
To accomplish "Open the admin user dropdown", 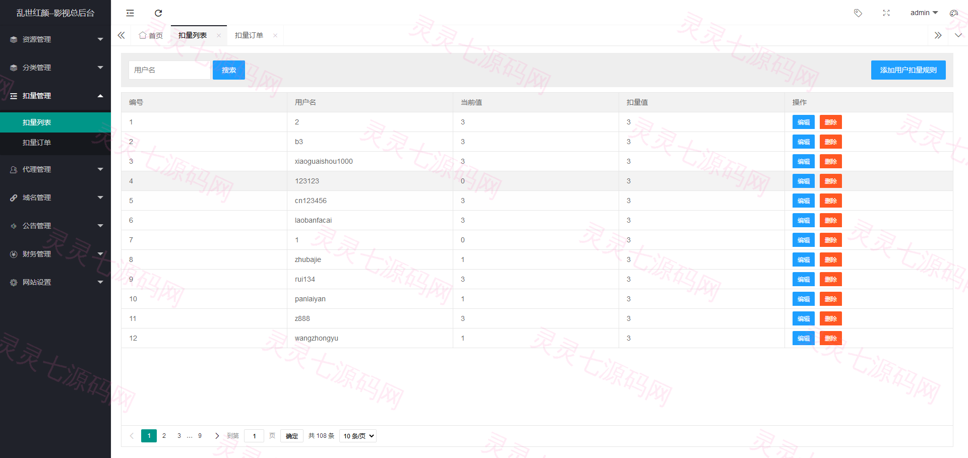I will (x=924, y=13).
